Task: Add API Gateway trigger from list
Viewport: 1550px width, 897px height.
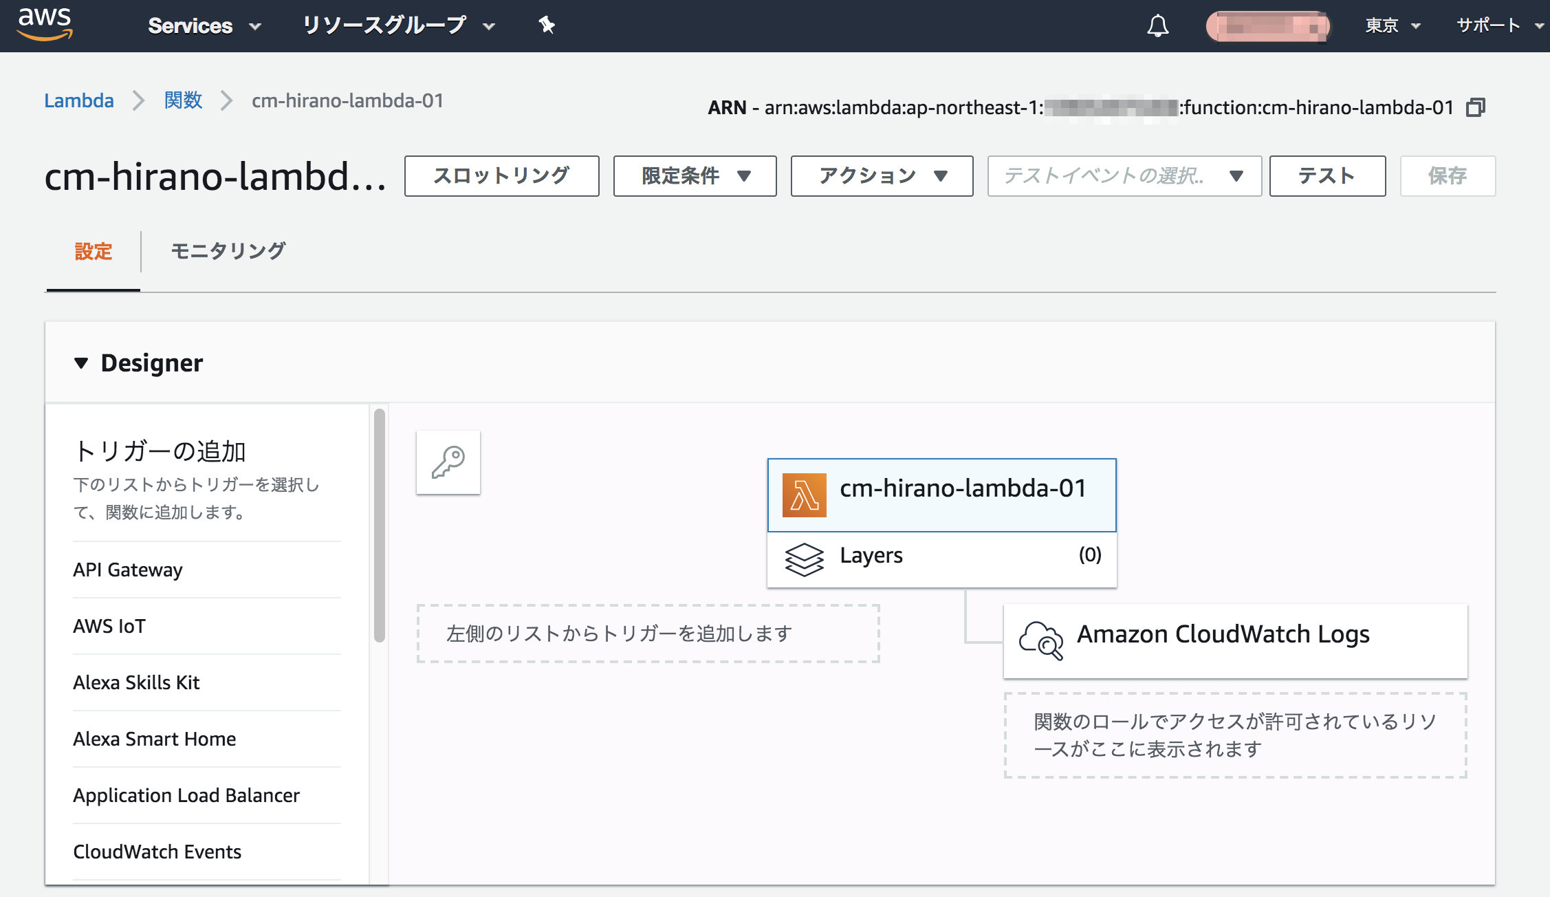Action: (207, 570)
